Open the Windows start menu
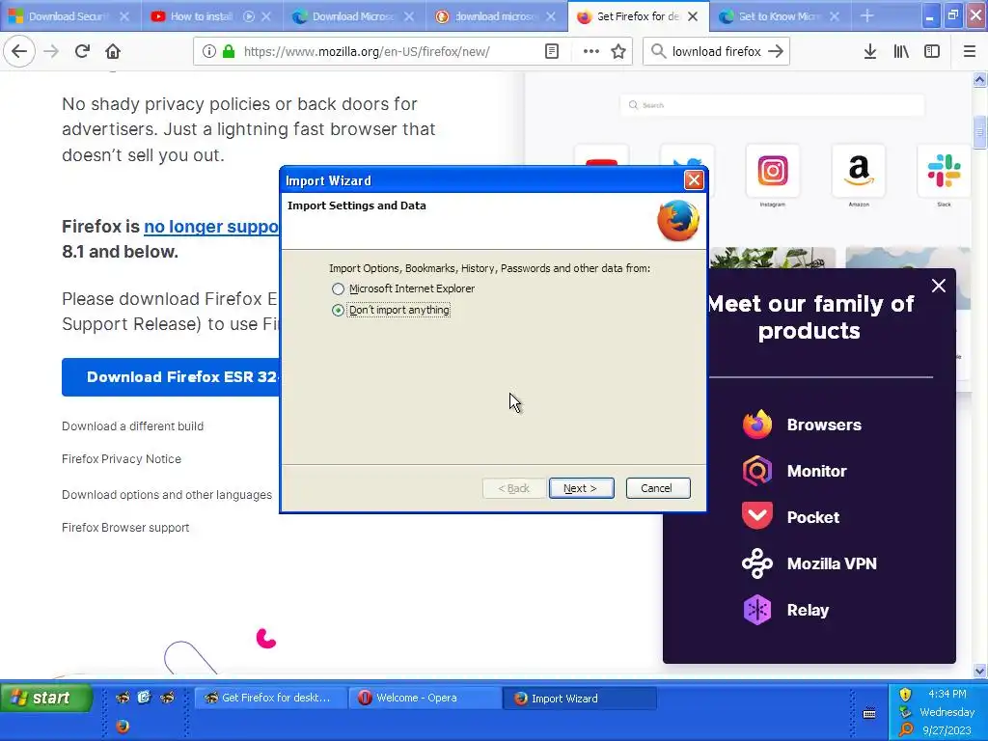The image size is (988, 741). click(x=46, y=698)
